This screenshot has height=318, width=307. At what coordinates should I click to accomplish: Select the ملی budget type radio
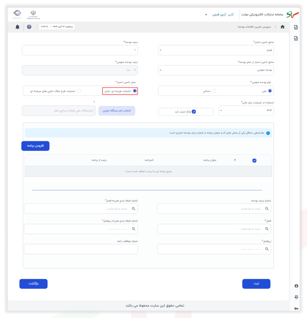[x=270, y=91]
